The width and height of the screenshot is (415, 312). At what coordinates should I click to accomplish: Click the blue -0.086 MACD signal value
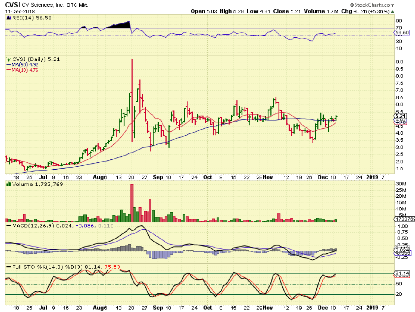click(x=85, y=225)
